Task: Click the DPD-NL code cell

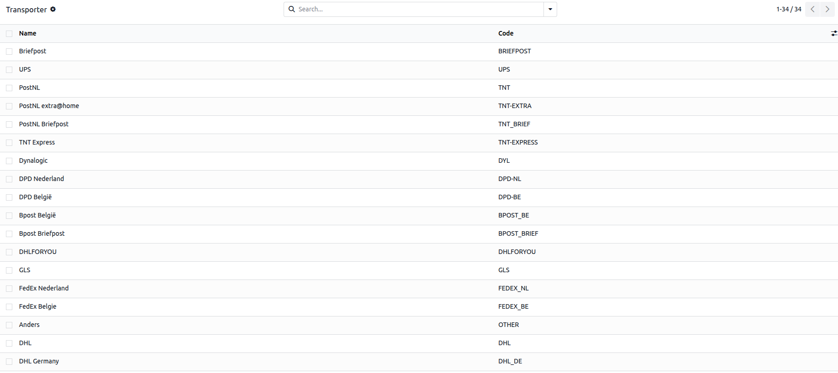Action: [x=510, y=179]
